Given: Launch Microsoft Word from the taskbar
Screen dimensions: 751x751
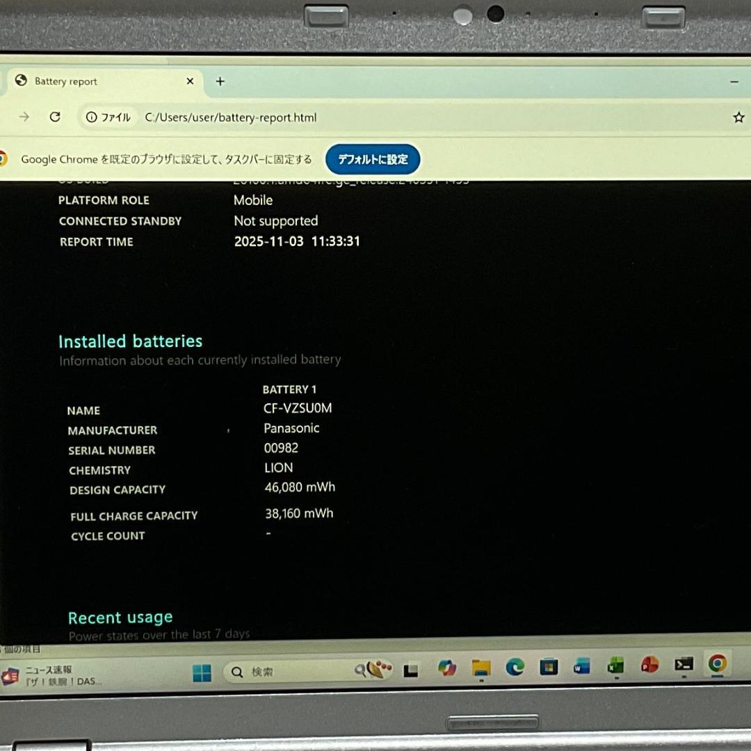Looking at the screenshot, I should click(580, 671).
